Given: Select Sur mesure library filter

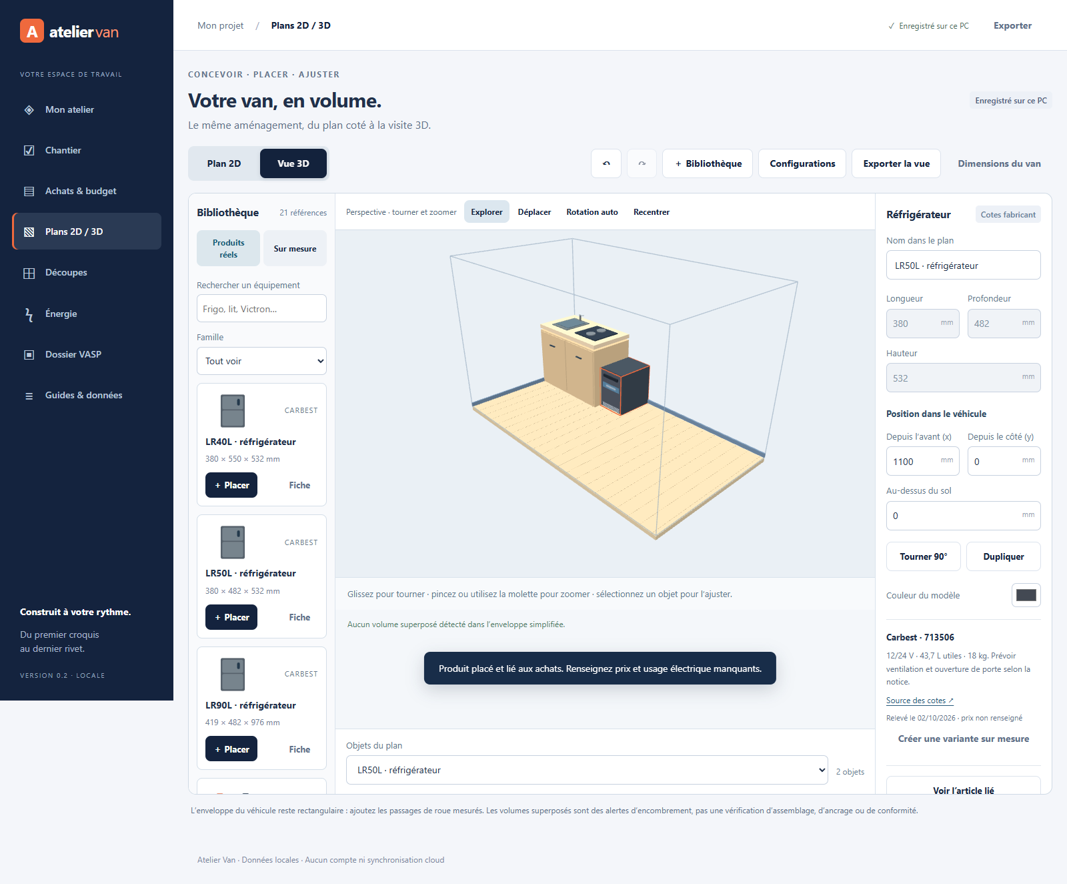Looking at the screenshot, I should [x=295, y=248].
